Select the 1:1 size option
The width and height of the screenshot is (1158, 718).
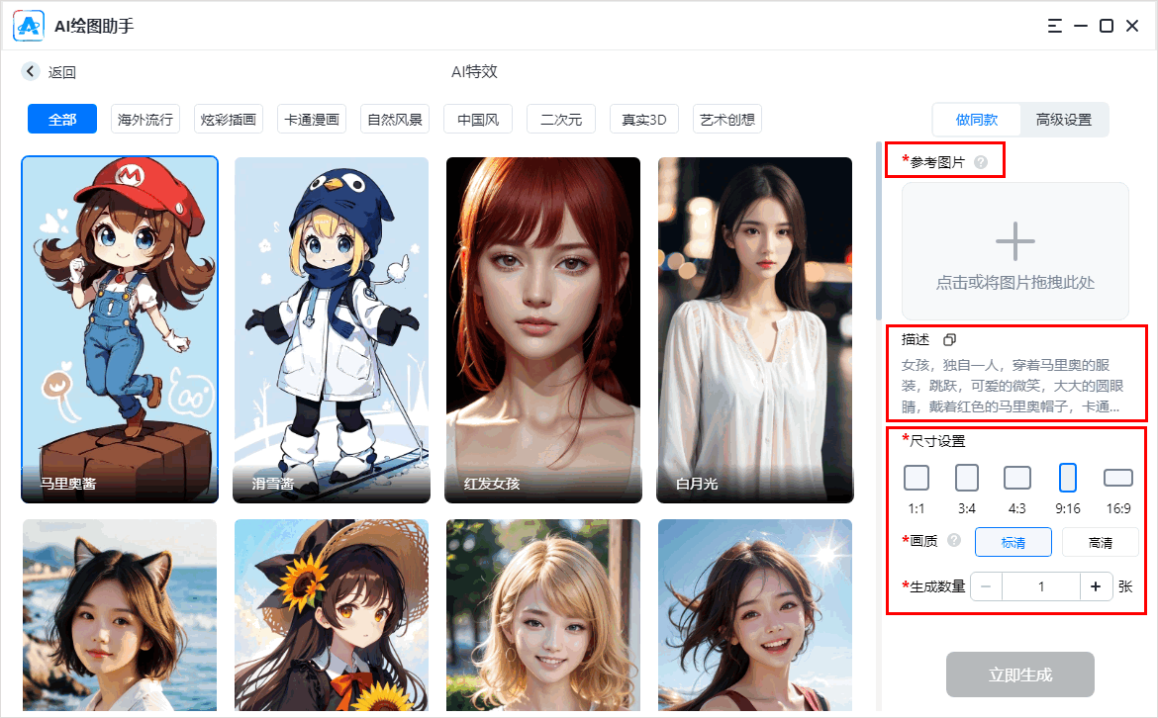pyautogui.click(x=916, y=477)
